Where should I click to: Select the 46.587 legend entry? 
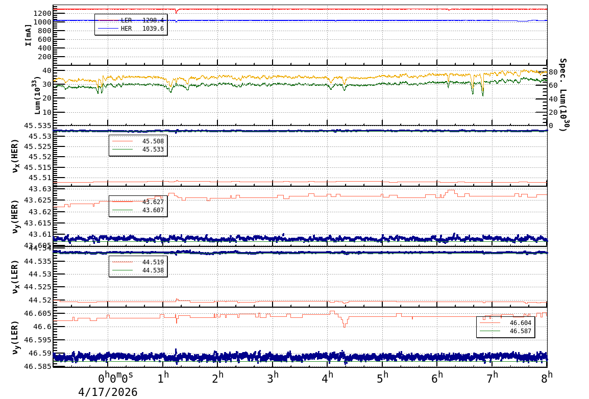tap(520, 331)
